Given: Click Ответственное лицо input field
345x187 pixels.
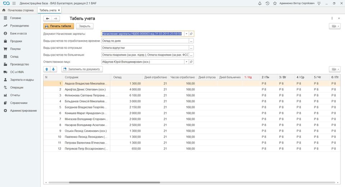Looking at the screenshot, I should click(143, 62).
